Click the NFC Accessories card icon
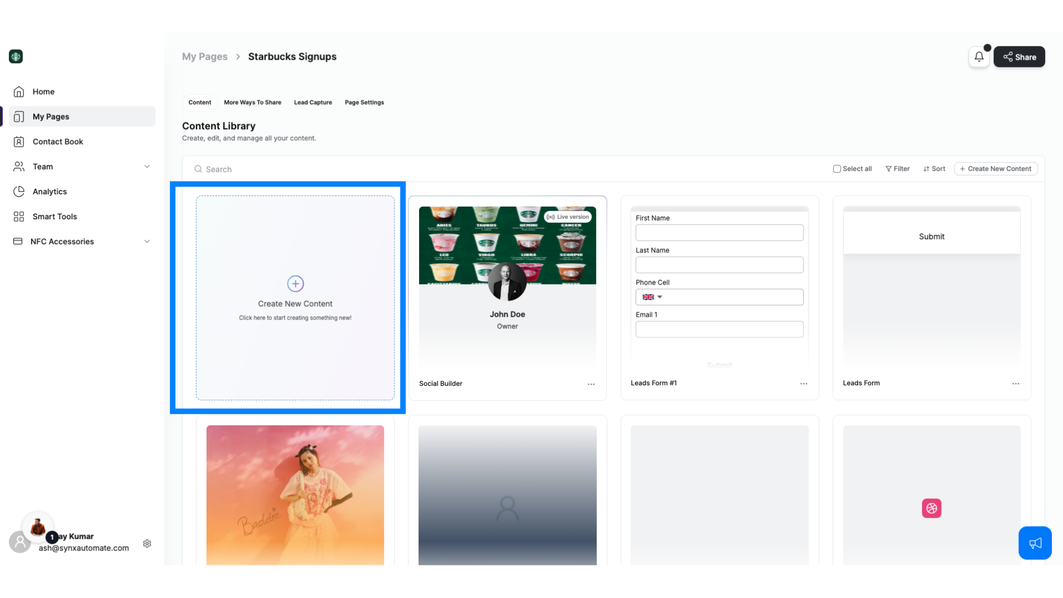 (18, 241)
